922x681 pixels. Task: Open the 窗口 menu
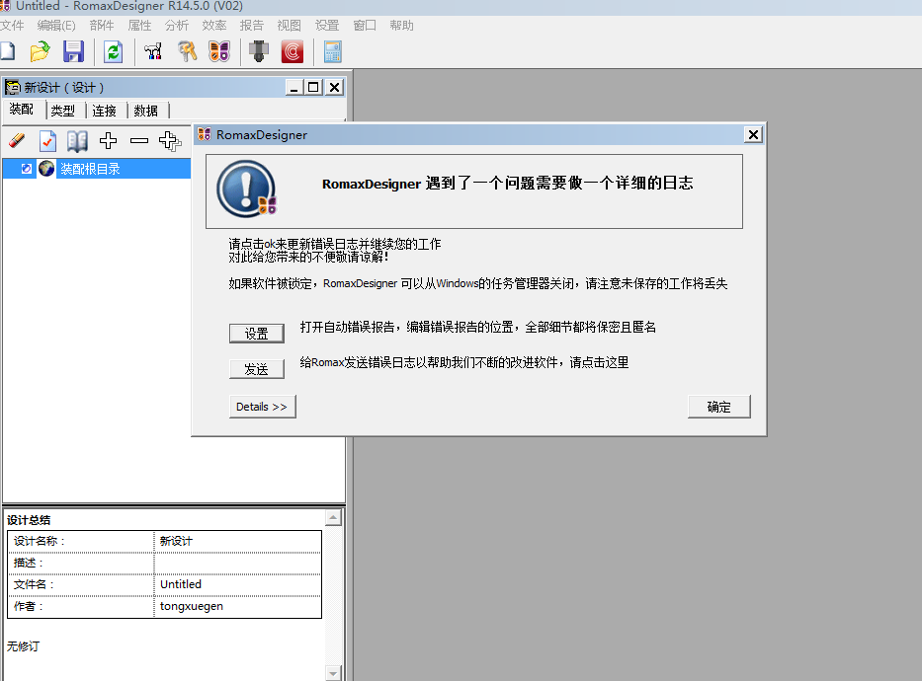(x=365, y=26)
